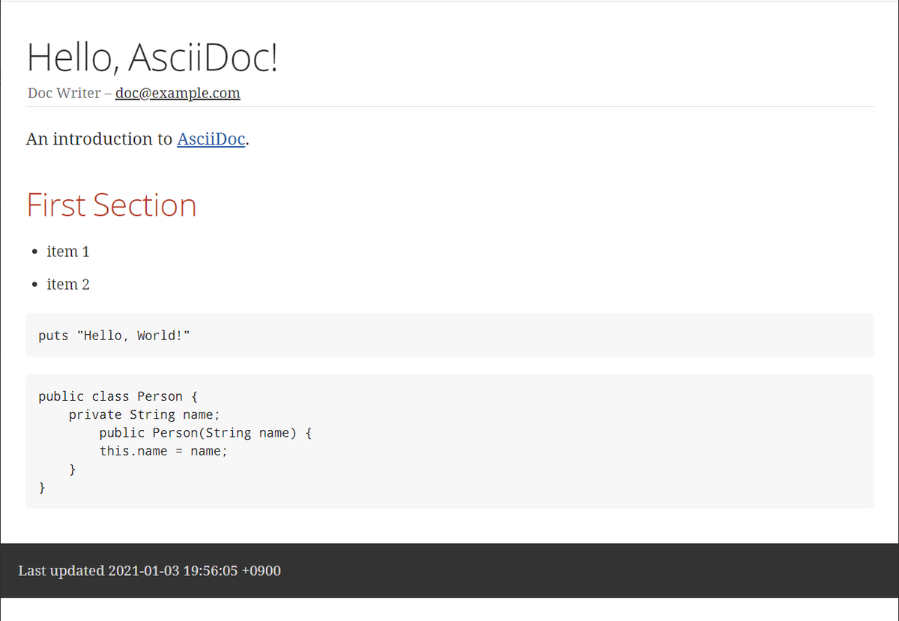The image size is (899, 621).
Task: Click the 'puts "Hello, World!"' code line
Action: [x=115, y=336]
